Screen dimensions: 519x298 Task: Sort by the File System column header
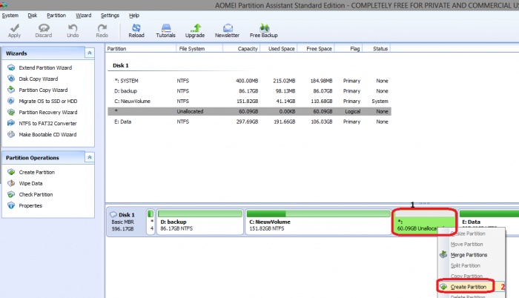click(x=199, y=49)
